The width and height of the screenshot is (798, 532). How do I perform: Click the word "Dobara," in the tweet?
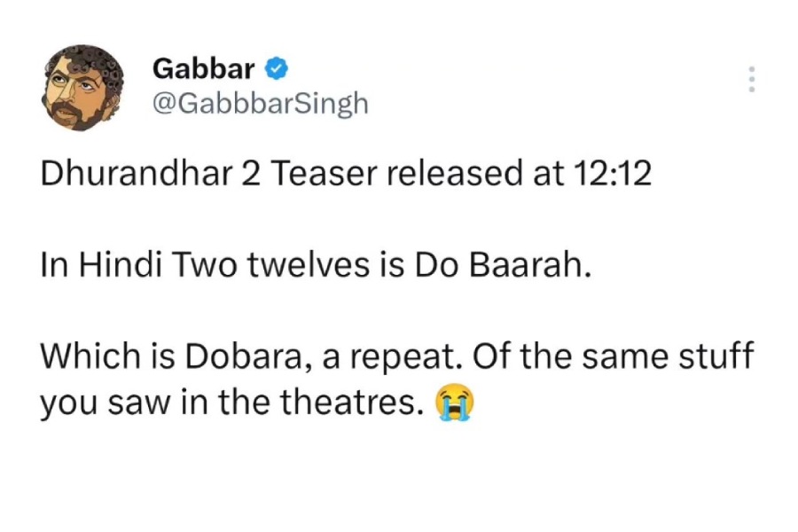pyautogui.click(x=234, y=359)
